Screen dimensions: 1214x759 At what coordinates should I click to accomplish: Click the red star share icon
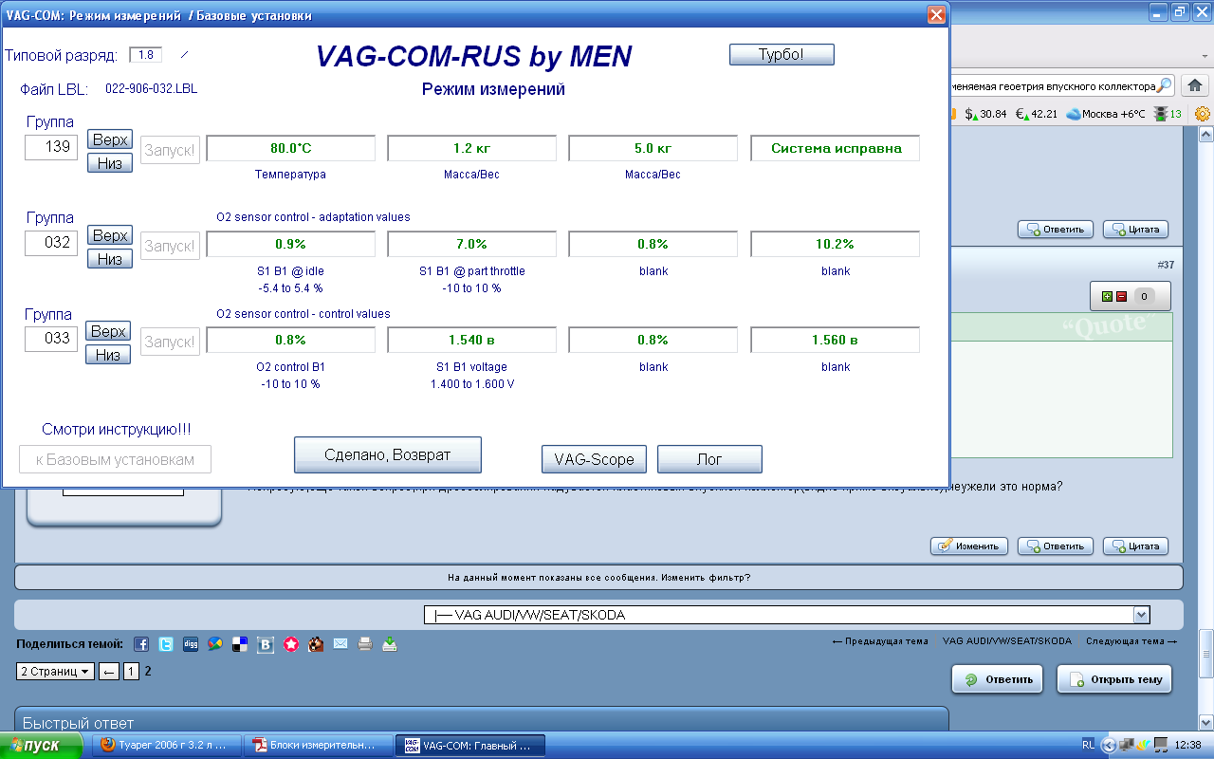point(291,644)
